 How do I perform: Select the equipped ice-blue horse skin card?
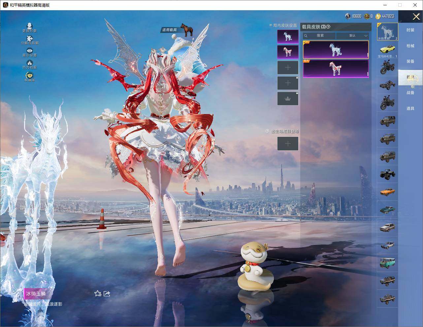pos(336,49)
